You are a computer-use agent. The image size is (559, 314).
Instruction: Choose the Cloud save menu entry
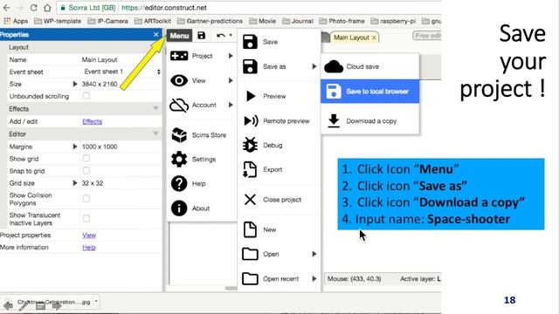pos(369,66)
